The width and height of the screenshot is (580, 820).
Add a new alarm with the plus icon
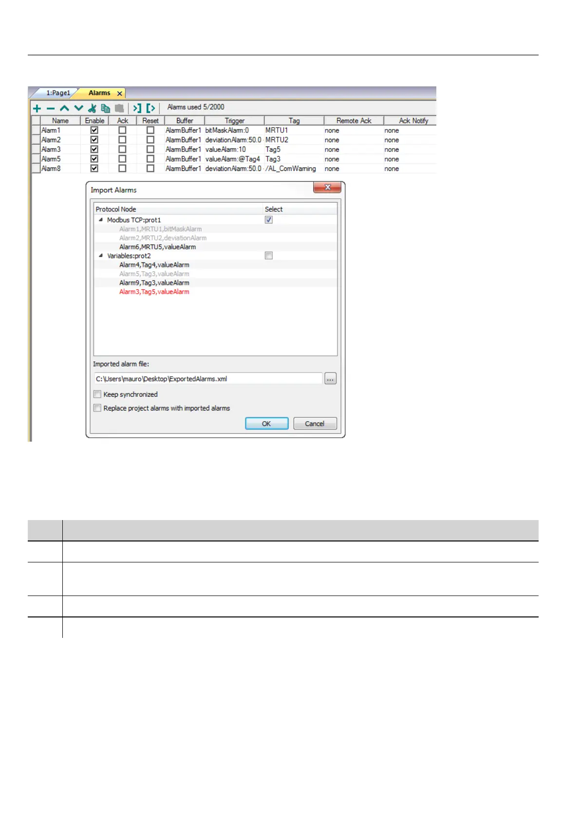37,108
